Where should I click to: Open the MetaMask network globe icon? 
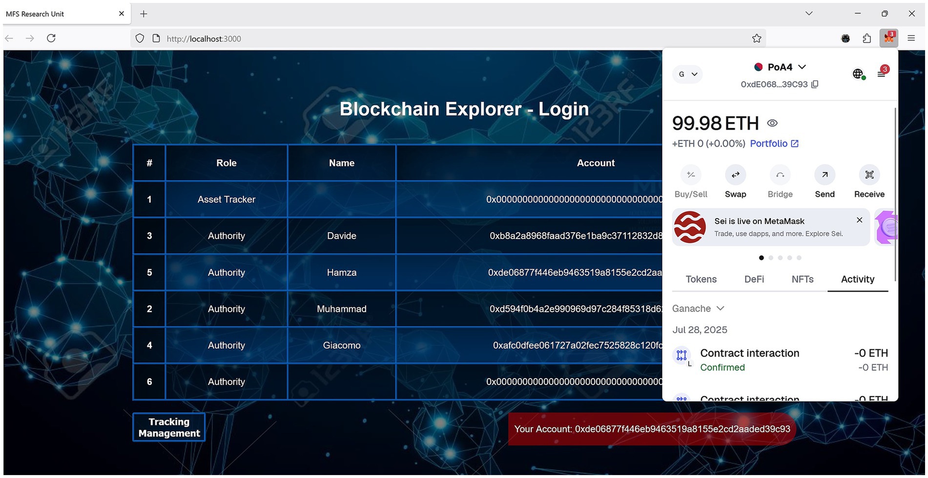pyautogui.click(x=858, y=74)
